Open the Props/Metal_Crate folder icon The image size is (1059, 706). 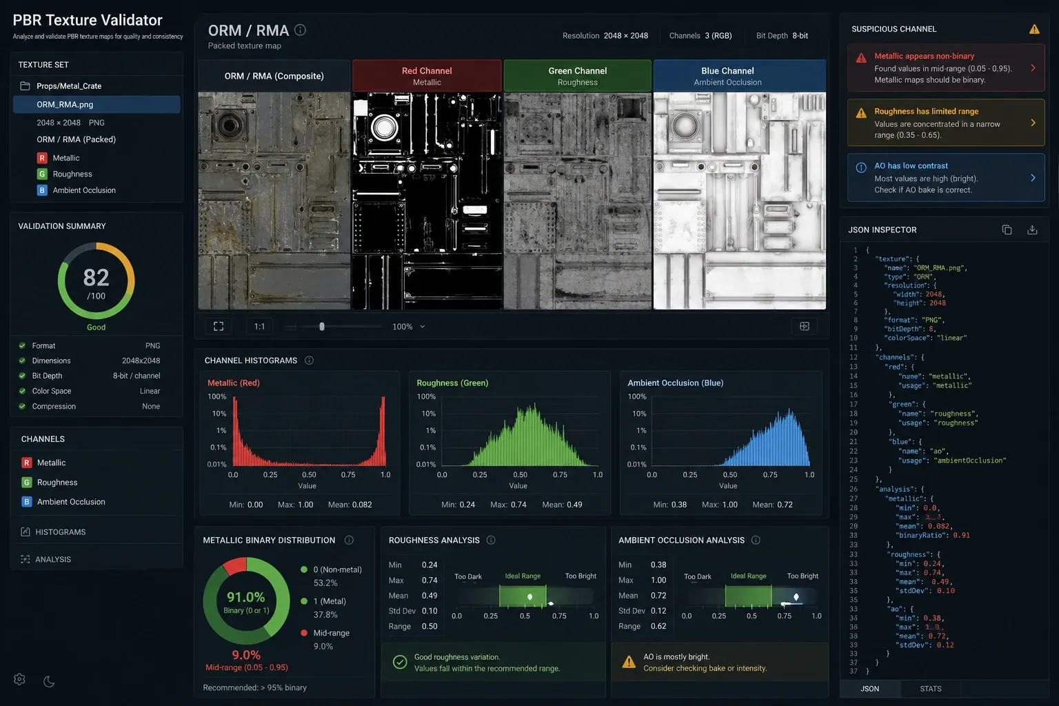[26, 85]
